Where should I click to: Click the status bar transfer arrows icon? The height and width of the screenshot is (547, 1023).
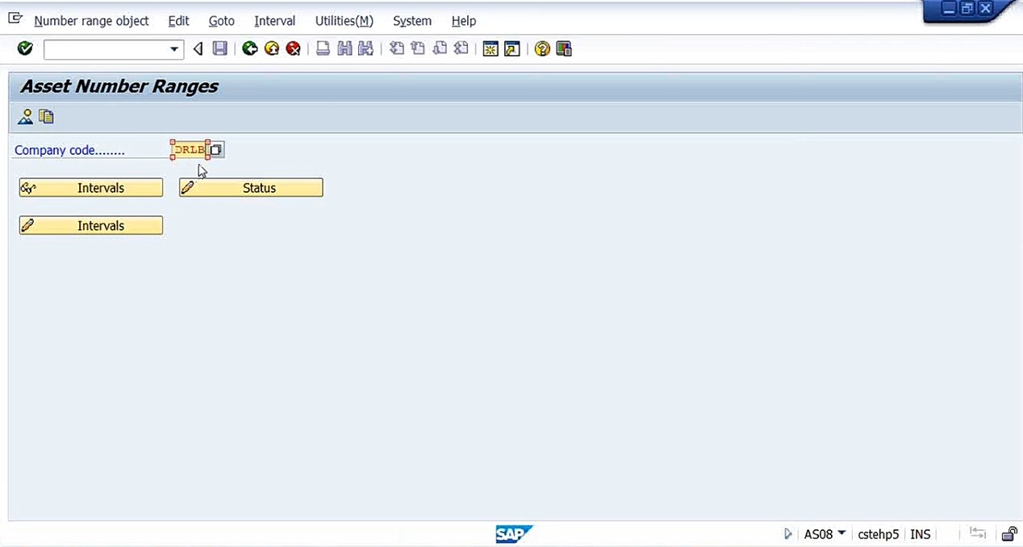978,533
